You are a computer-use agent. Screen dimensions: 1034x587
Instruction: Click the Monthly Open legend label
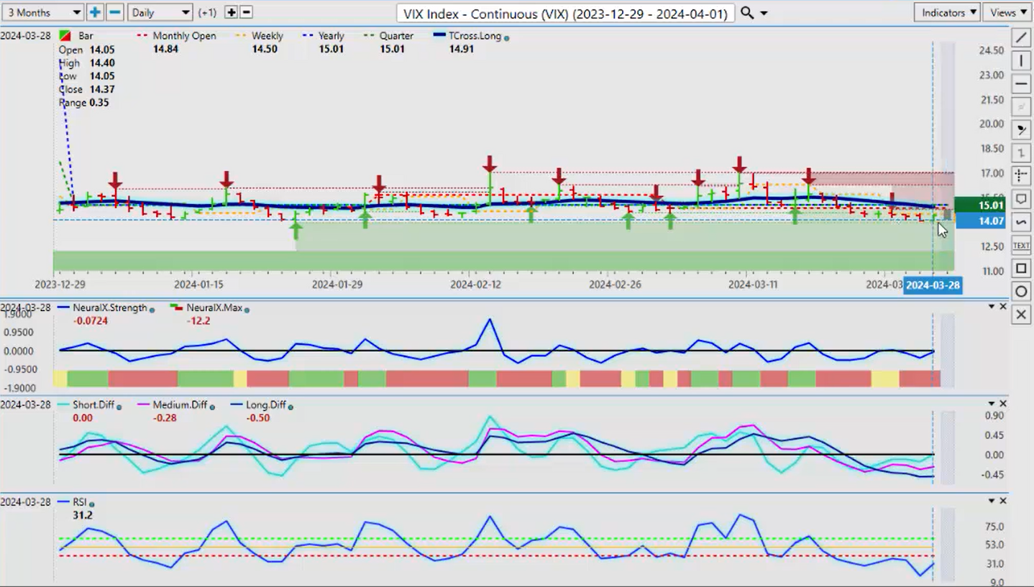pos(184,36)
